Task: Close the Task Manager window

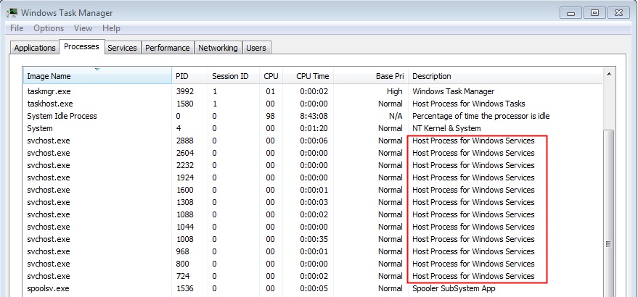Action: (619, 14)
